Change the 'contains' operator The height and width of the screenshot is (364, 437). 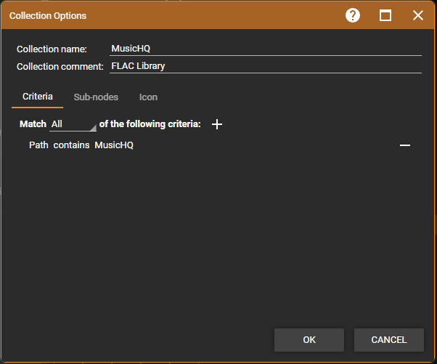[x=71, y=145]
